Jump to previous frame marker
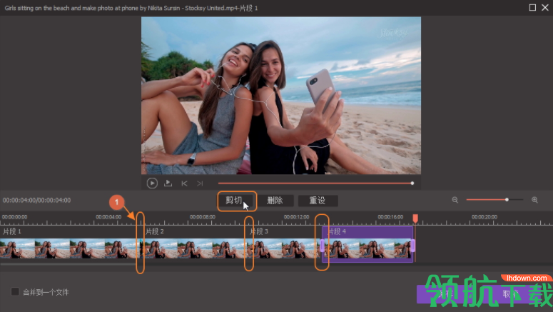Viewport: 553px width, 312px height. tap(184, 183)
